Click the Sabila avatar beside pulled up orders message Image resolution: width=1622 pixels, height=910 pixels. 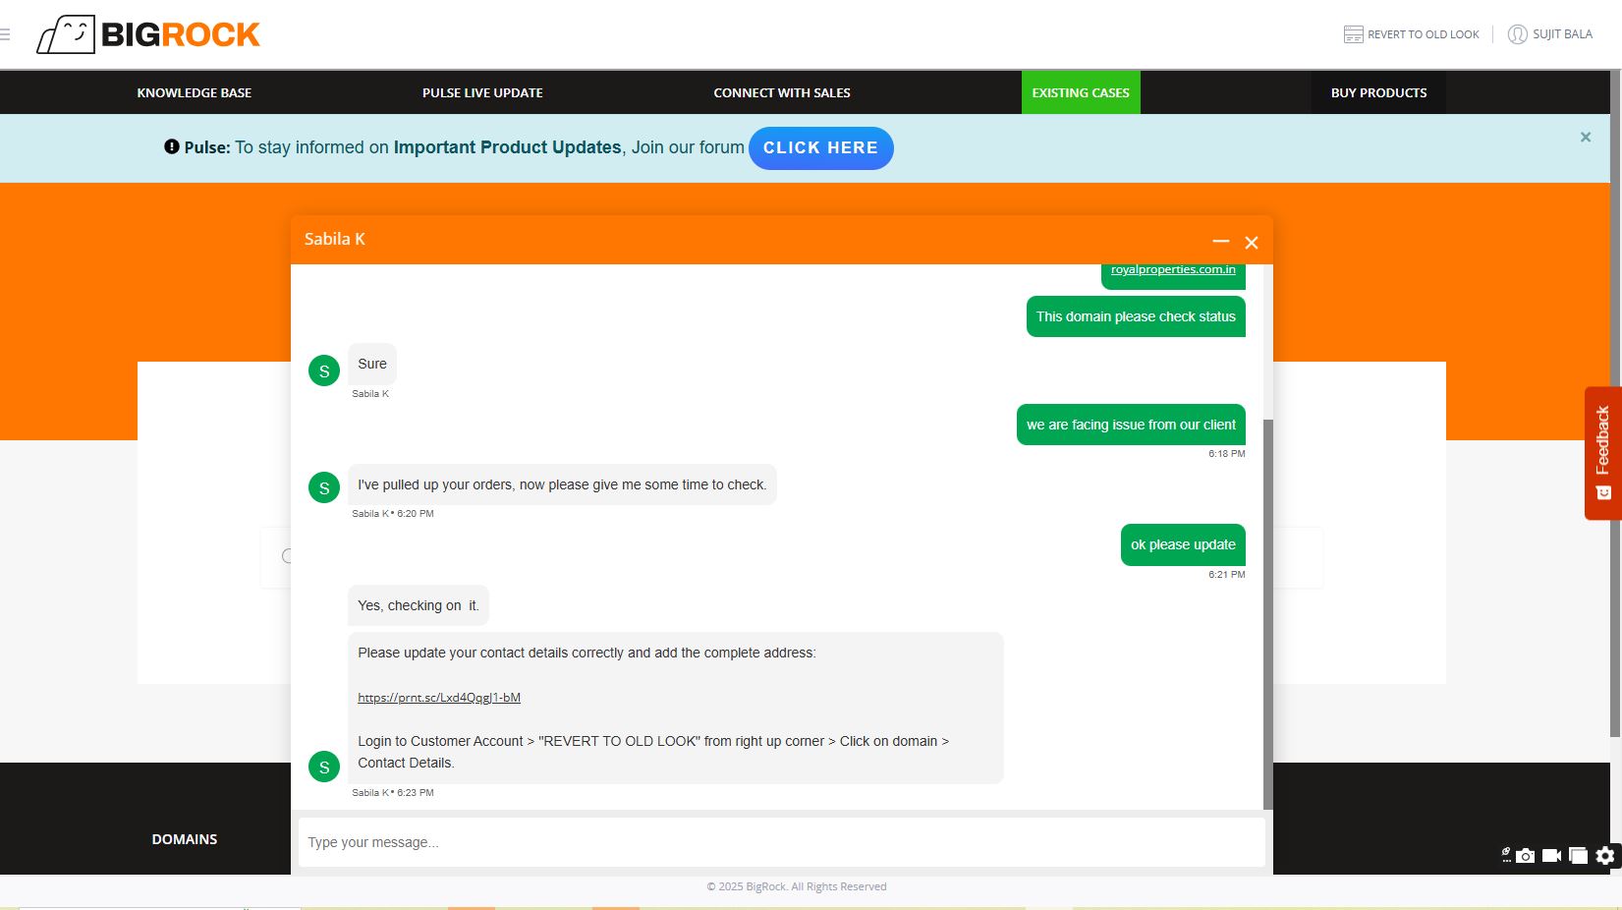click(324, 487)
